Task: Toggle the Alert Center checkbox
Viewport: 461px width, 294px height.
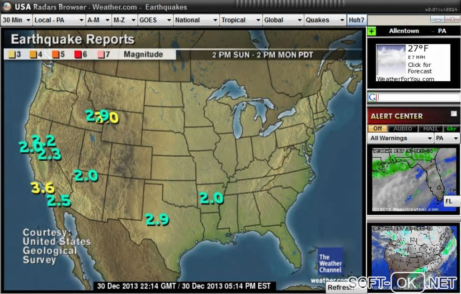Action: [454, 114]
